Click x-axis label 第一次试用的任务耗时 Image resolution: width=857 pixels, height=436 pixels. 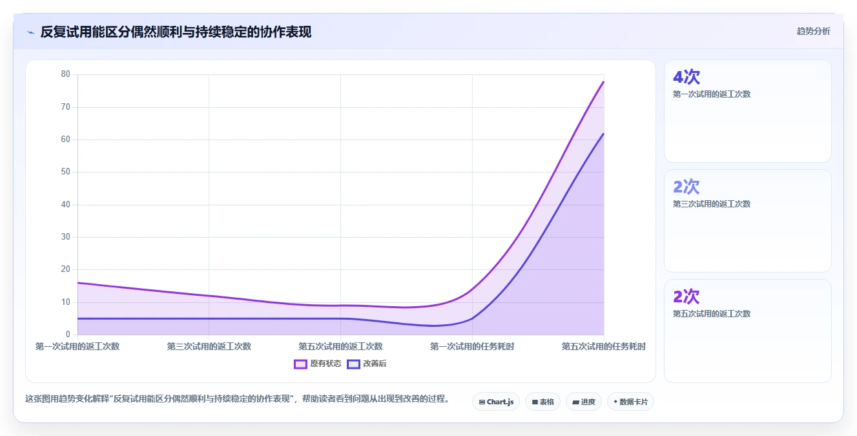click(472, 346)
